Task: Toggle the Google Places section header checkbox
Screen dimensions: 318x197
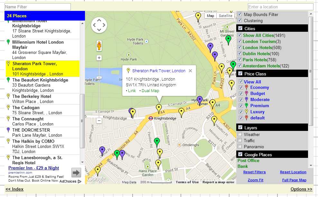Action: 240,154
